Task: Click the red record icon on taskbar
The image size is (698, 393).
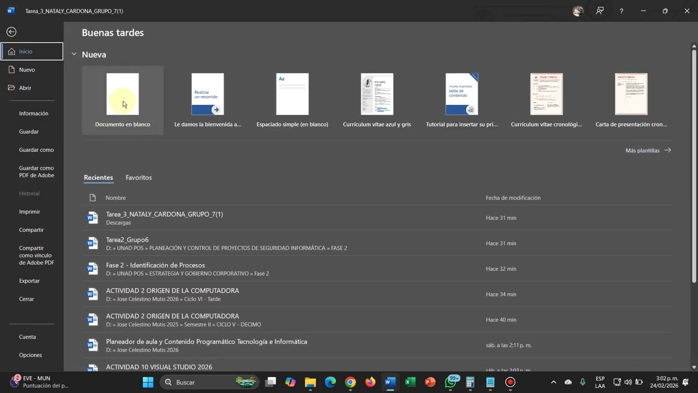Action: (x=510, y=382)
